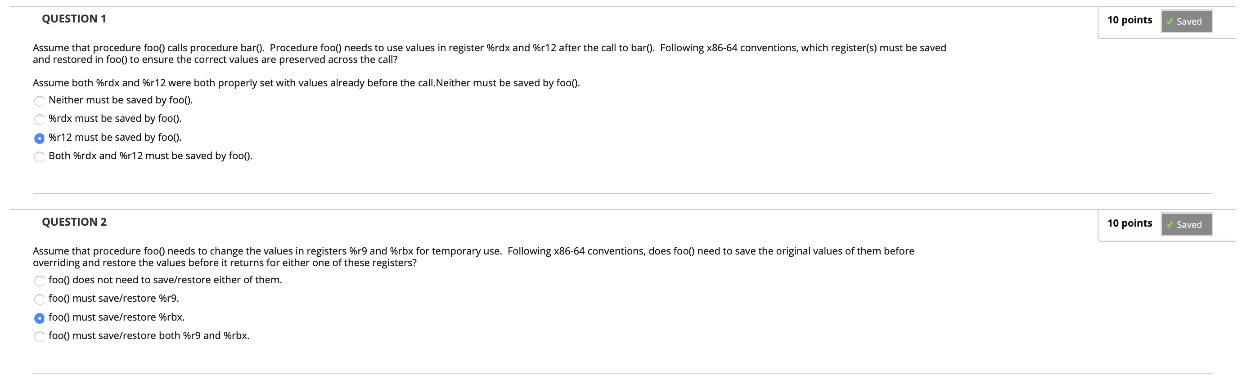
Task: Click the '10 points' label for Question 2
Action: click(x=1130, y=223)
